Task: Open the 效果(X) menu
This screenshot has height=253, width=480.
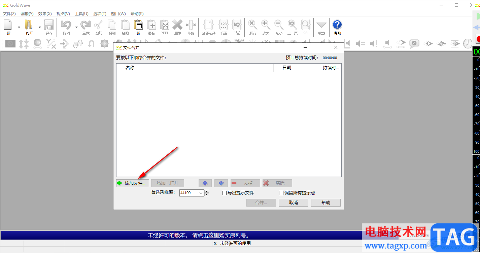Action: [45, 14]
